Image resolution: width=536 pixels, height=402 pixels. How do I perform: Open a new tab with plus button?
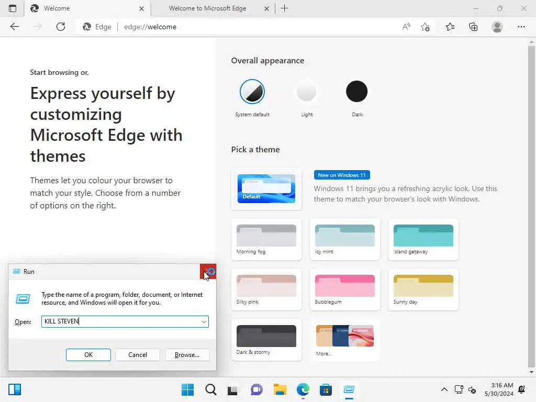tap(284, 8)
